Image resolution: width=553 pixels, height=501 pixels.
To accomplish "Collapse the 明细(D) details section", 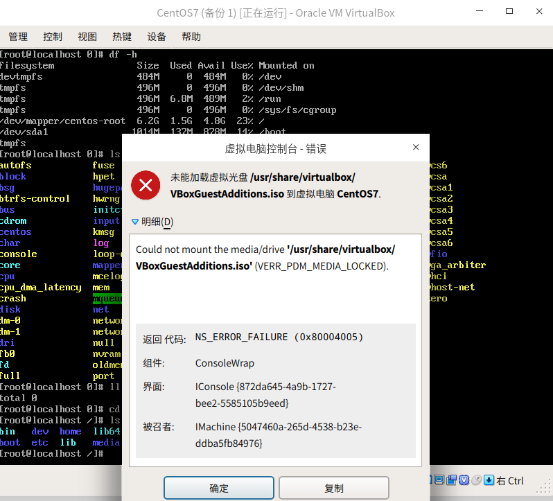I will [x=152, y=222].
